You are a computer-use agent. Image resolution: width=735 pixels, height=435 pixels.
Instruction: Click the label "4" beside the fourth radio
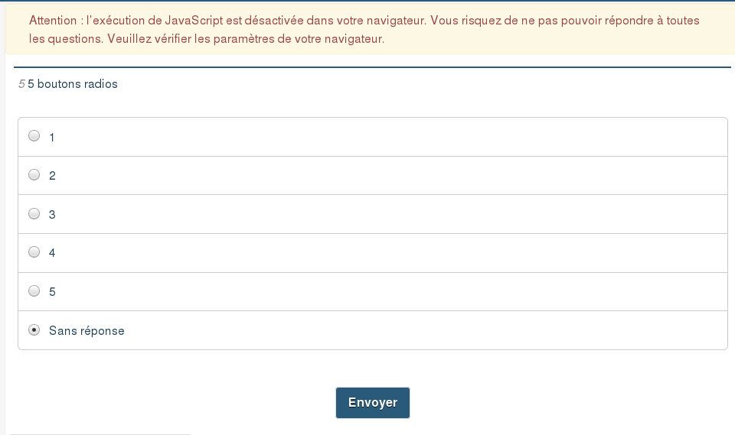click(x=52, y=253)
